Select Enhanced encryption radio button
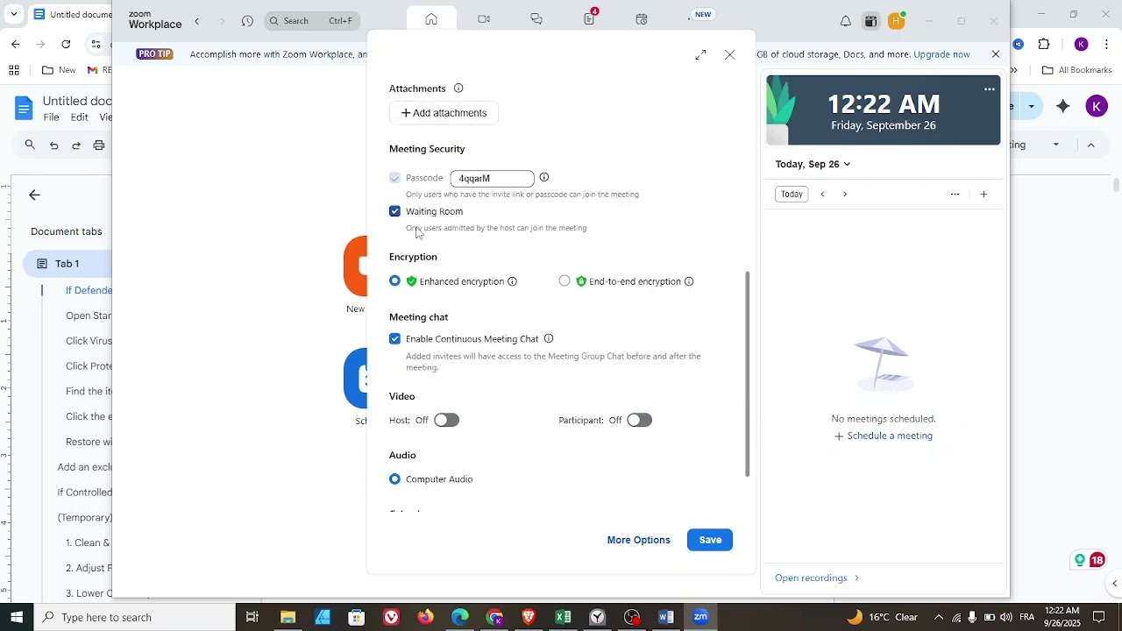1122x631 pixels. pyautogui.click(x=395, y=281)
